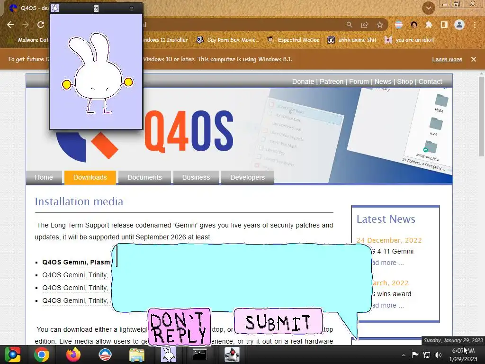The width and height of the screenshot is (485, 364).
Task: Open the network tray icon
Action: (x=427, y=355)
